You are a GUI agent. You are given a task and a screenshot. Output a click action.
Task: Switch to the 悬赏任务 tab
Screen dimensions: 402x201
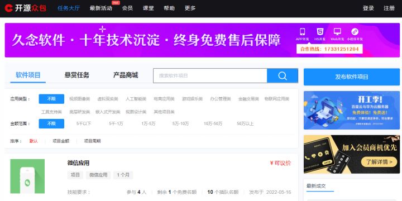pyautogui.click(x=77, y=75)
